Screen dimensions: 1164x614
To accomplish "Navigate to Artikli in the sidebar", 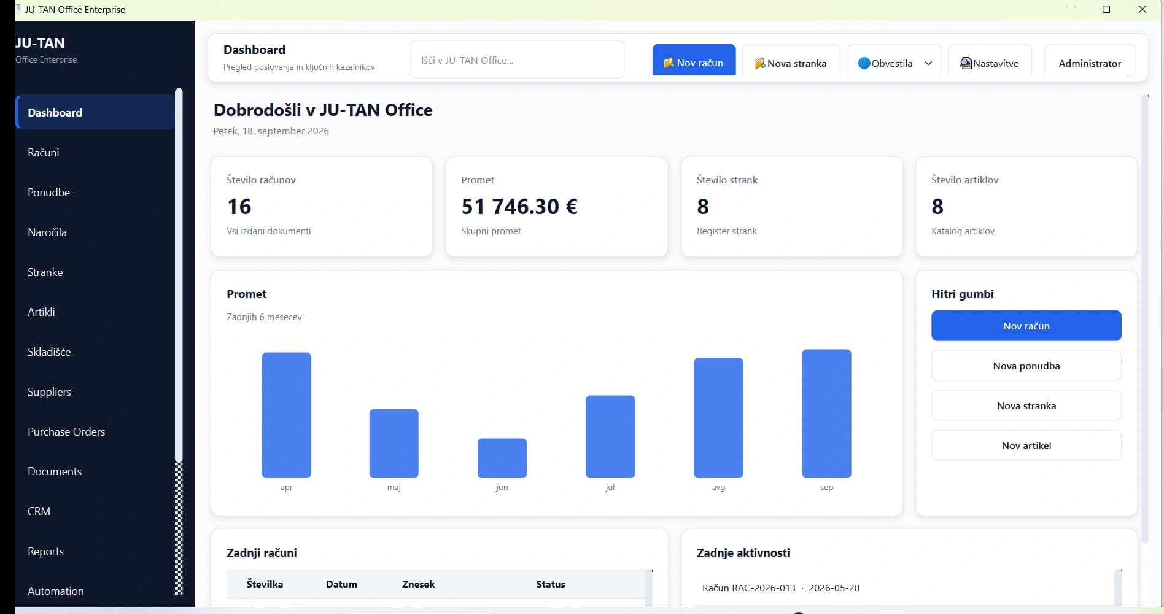I will [95, 312].
